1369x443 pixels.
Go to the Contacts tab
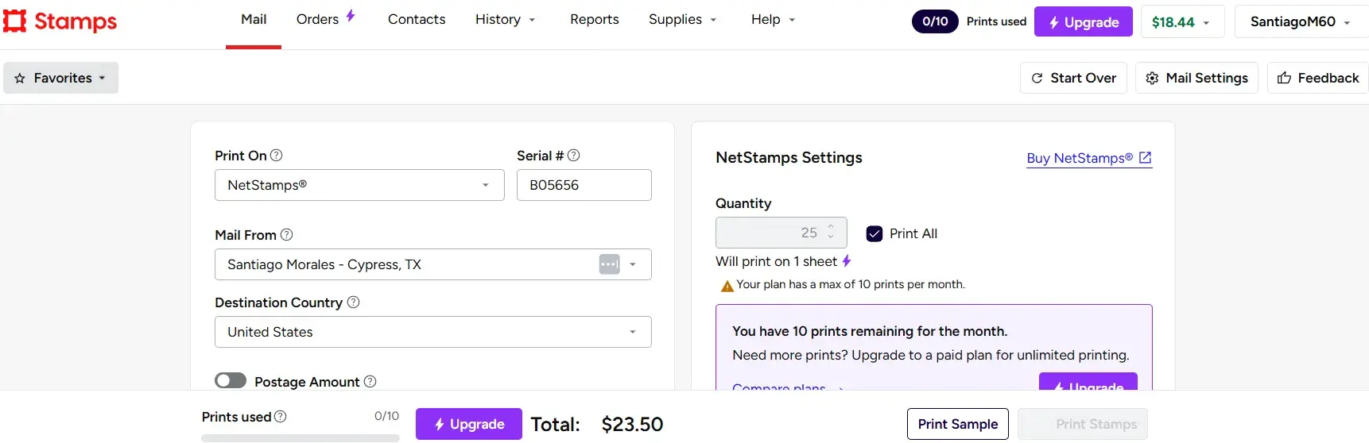coord(417,19)
